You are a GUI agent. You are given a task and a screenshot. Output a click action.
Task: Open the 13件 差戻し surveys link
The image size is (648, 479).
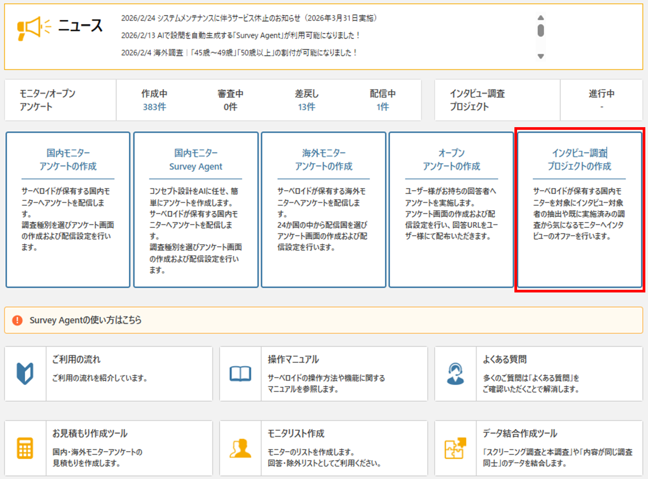point(306,107)
